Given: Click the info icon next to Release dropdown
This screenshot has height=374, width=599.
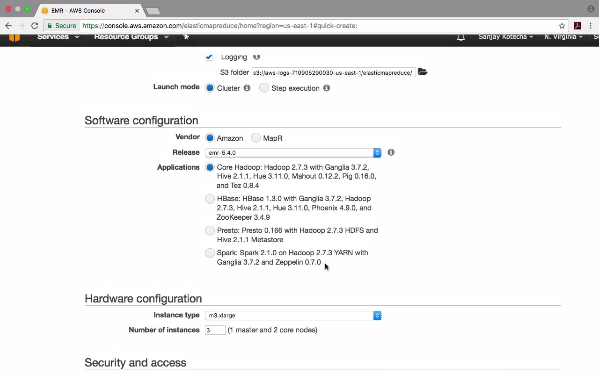Looking at the screenshot, I should 391,152.
